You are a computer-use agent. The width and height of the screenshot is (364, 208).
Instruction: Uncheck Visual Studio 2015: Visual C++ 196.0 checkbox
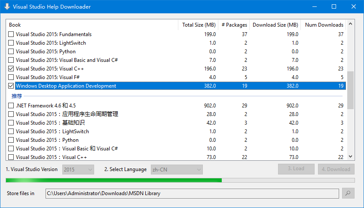11,68
